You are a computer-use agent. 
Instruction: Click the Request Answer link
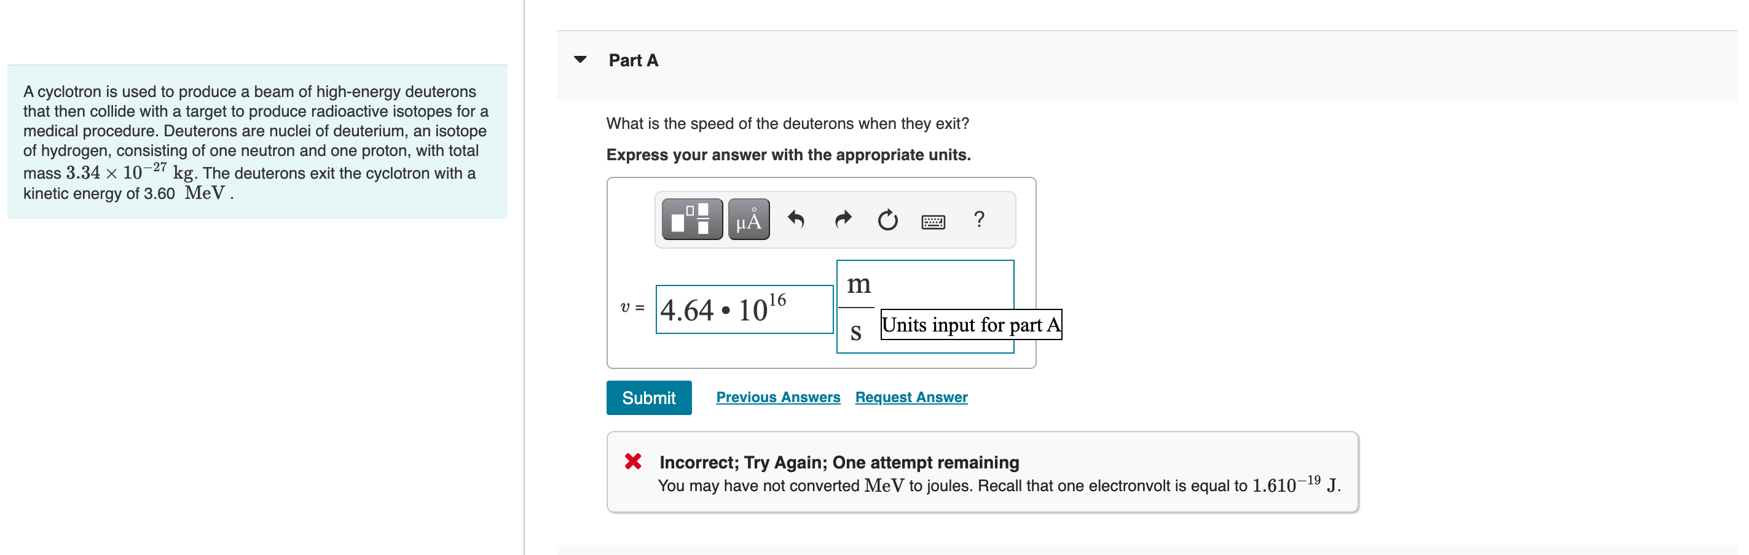pyautogui.click(x=911, y=397)
